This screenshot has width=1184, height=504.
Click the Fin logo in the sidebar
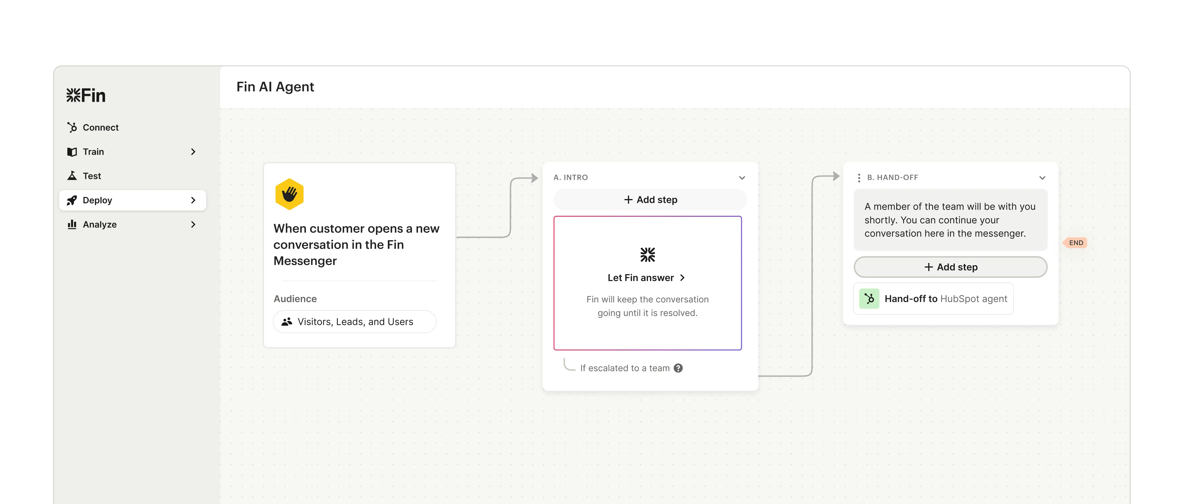click(x=86, y=95)
